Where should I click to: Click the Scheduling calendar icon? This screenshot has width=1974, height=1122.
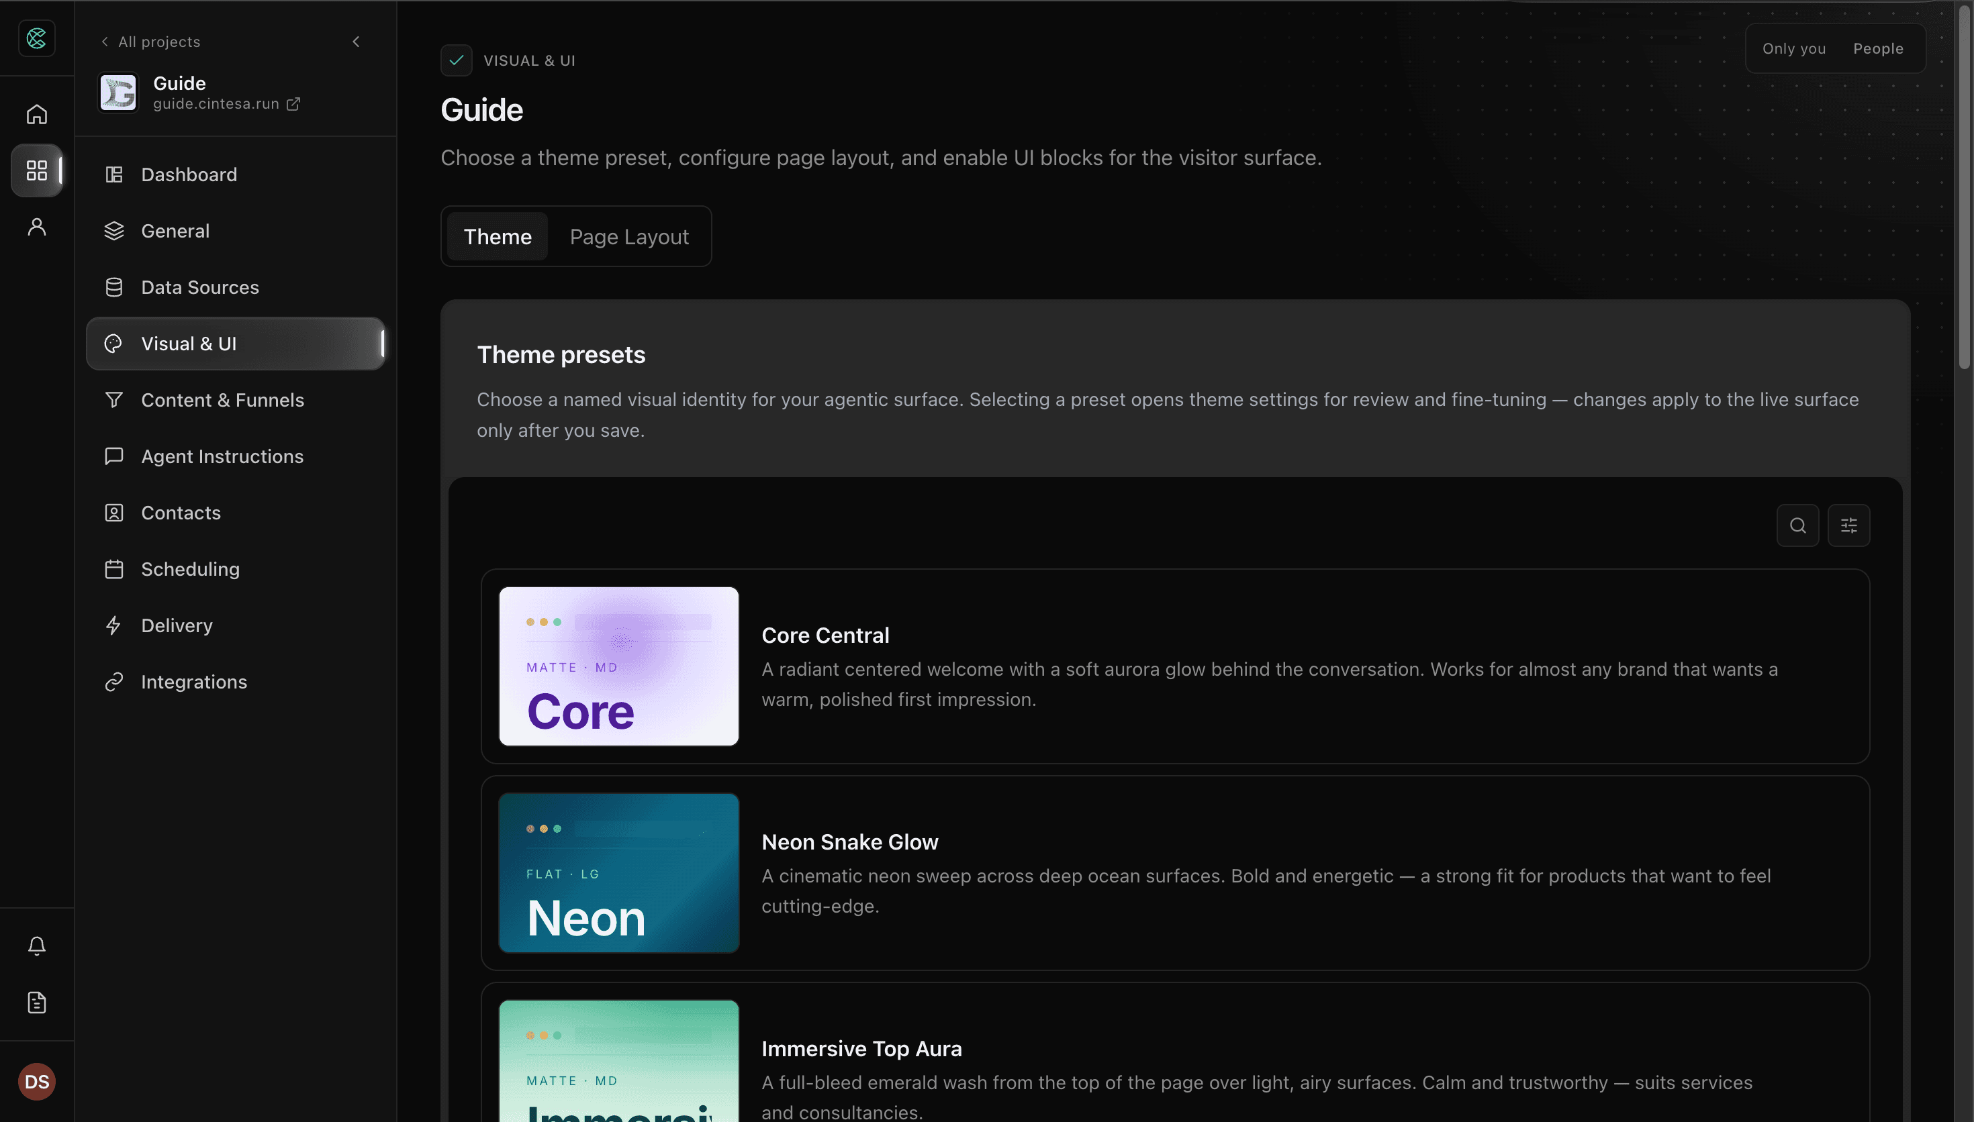tap(114, 568)
